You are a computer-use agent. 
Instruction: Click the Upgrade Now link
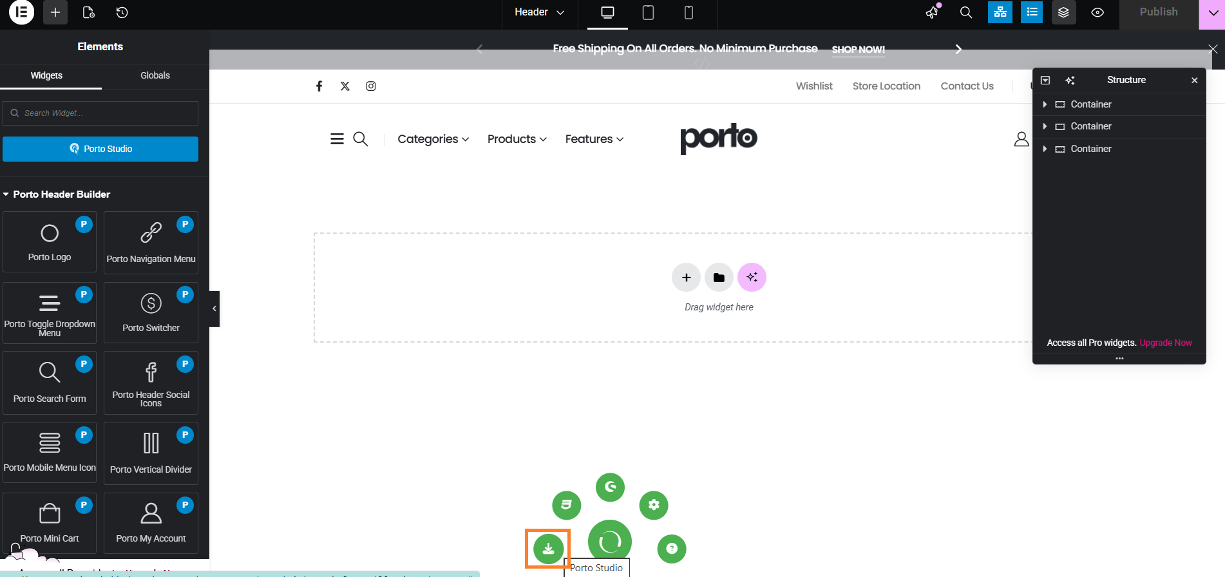point(1165,343)
